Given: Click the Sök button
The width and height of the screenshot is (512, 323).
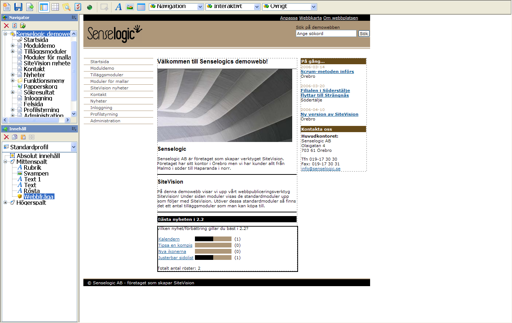Looking at the screenshot, I should (364, 34).
